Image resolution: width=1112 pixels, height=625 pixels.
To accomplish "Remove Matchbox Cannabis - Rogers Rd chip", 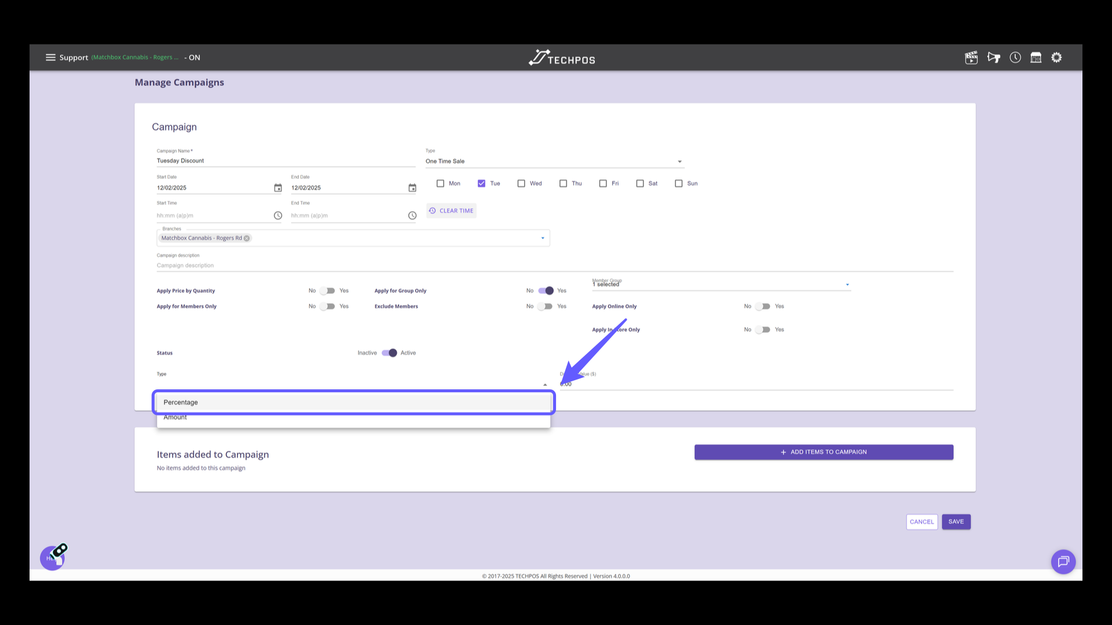I will [x=247, y=238].
